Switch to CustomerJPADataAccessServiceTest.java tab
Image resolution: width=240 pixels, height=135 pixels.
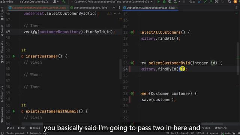[39, 7]
